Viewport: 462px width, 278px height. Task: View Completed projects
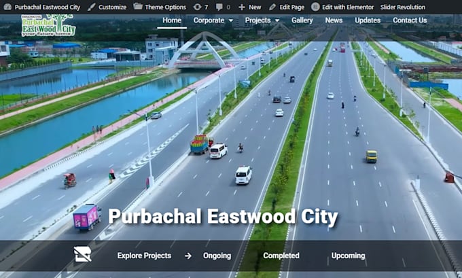(x=281, y=256)
